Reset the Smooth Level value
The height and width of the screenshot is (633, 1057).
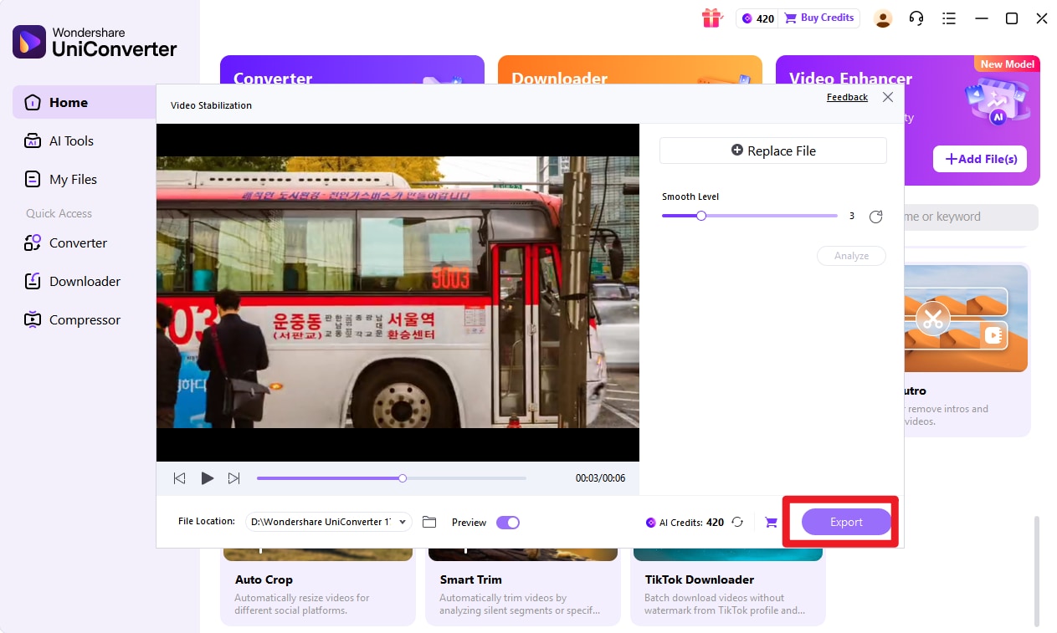(x=876, y=217)
